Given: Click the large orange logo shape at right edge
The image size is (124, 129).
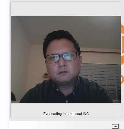Looking at the screenshot, I should click(123, 45).
